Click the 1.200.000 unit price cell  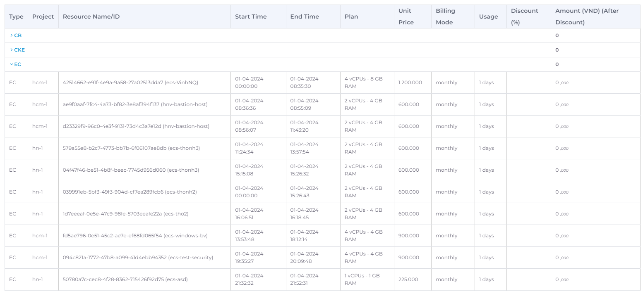point(410,82)
